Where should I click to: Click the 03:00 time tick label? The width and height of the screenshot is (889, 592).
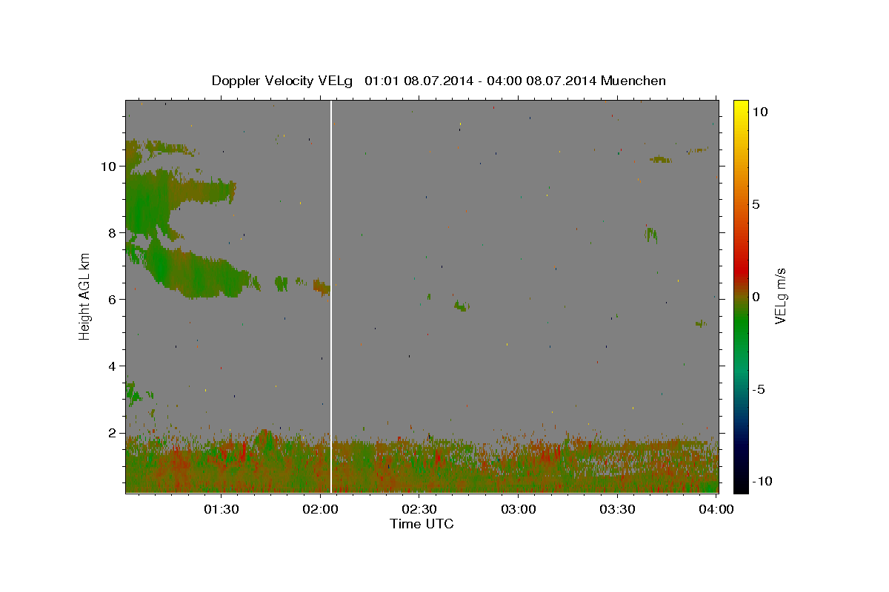click(519, 509)
